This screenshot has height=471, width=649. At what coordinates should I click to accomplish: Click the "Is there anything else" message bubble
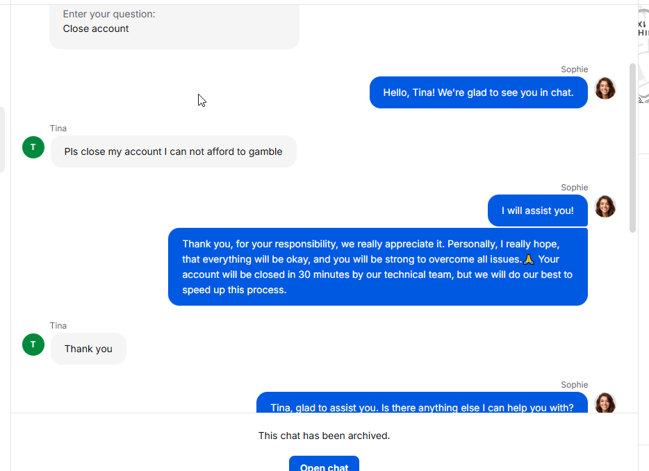422,405
